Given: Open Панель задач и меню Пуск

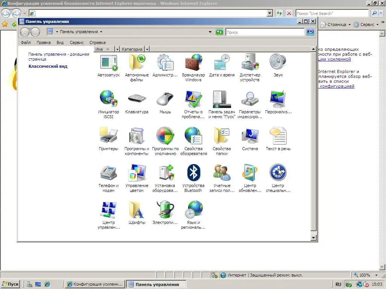Looking at the screenshot, I should [x=222, y=105].
